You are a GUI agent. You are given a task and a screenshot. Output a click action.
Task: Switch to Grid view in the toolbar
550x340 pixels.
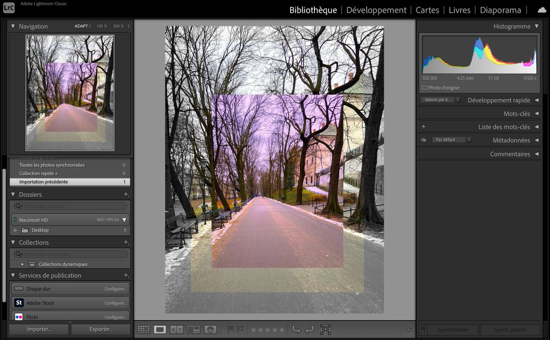tap(143, 329)
